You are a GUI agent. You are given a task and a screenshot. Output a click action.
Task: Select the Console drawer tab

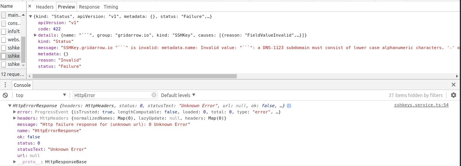[x=22, y=85]
